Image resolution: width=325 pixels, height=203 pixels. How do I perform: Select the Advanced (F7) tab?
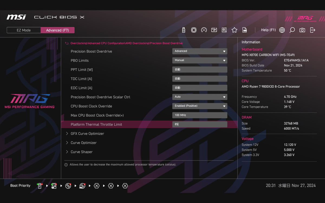(57, 30)
